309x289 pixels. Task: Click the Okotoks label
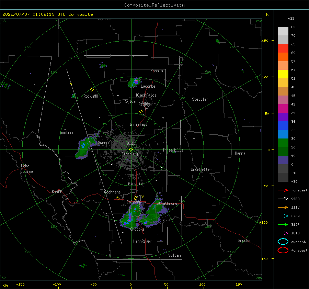(x=137, y=229)
